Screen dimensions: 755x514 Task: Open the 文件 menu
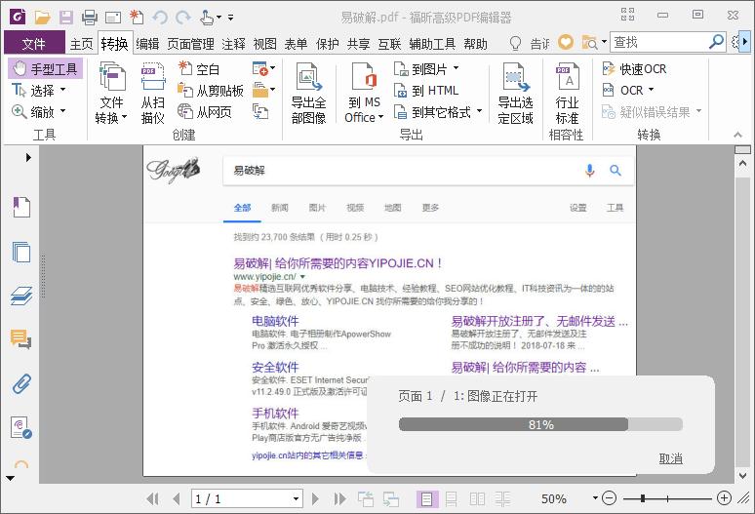(33, 44)
